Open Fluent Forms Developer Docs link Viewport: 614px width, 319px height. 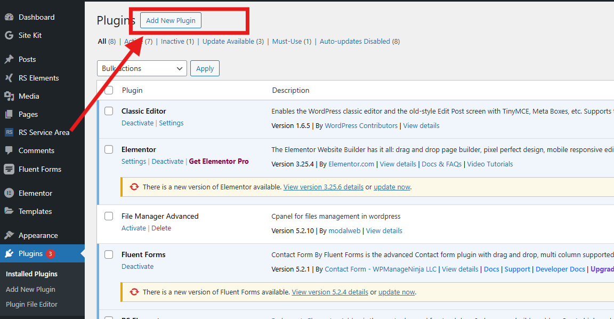(x=560, y=269)
